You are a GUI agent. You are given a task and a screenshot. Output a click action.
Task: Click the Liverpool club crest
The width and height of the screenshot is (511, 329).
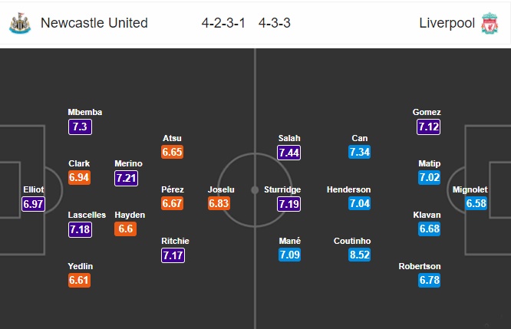click(x=490, y=23)
